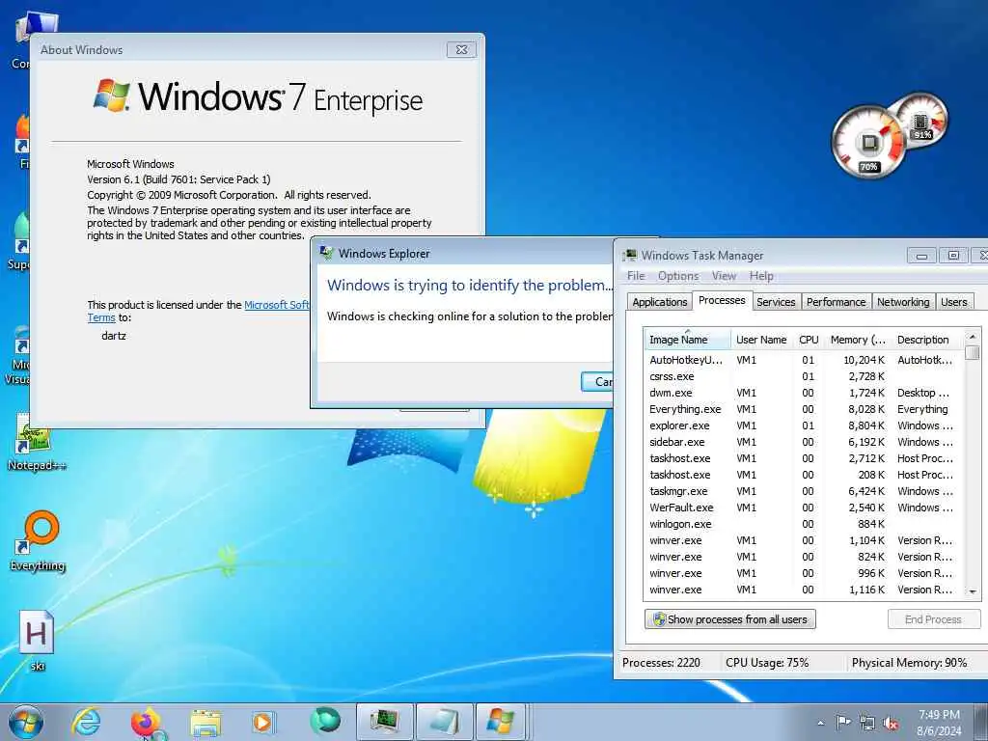The image size is (988, 741).
Task: Switch to About Windows taskbar button
Action: [501, 722]
